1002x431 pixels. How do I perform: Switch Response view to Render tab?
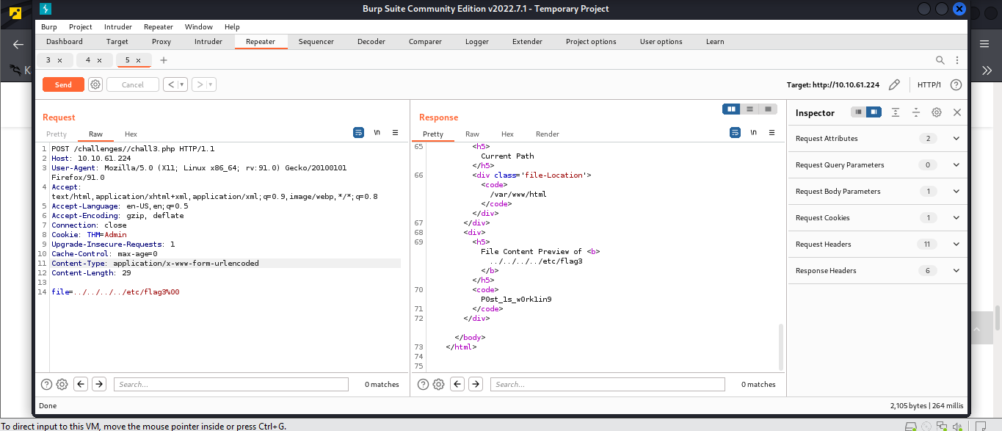[x=547, y=134]
